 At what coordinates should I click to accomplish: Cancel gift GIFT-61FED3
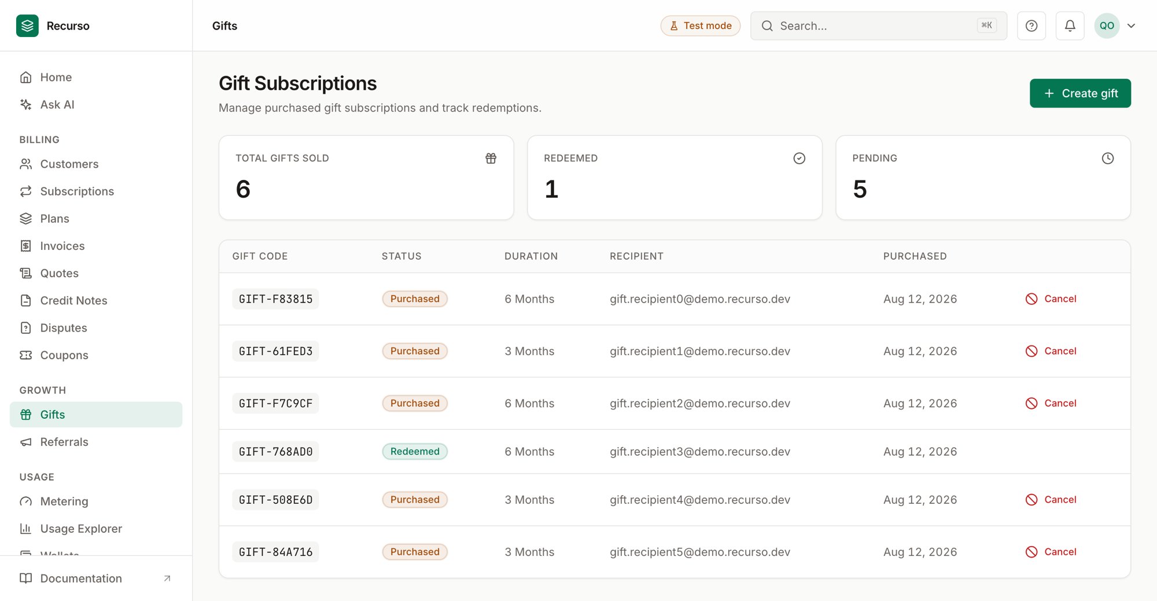(1051, 351)
